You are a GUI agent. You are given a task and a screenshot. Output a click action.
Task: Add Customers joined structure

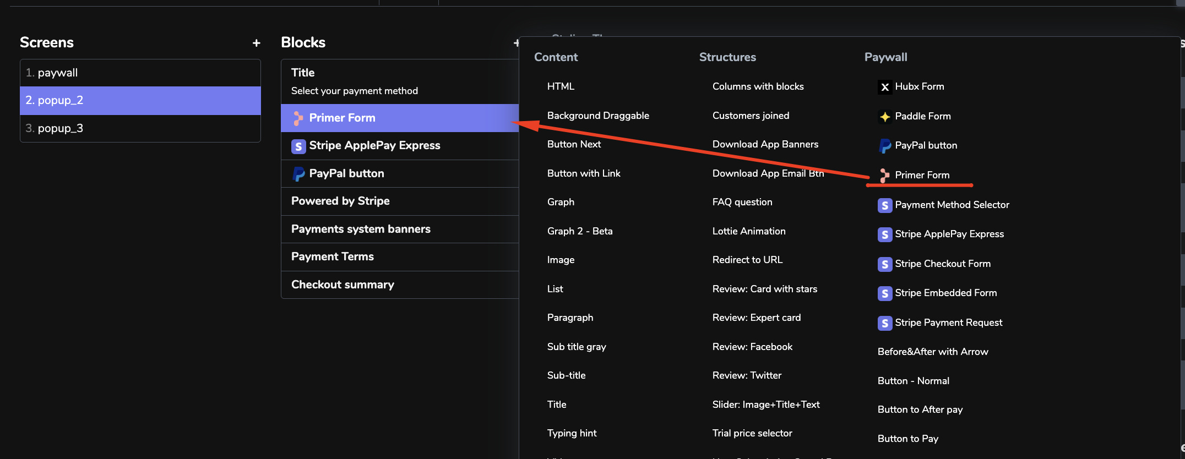[x=751, y=116]
